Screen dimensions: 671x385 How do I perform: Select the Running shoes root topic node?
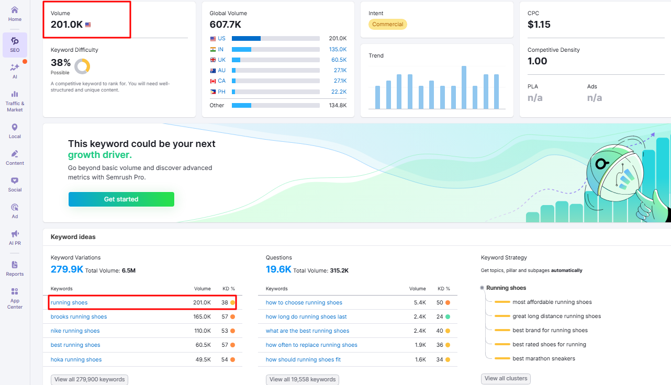[x=506, y=288]
